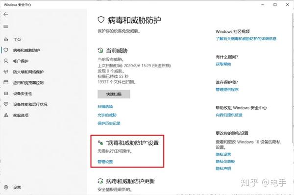
Task: Click text '19337 个文件已扫描'
Action: tap(117, 82)
